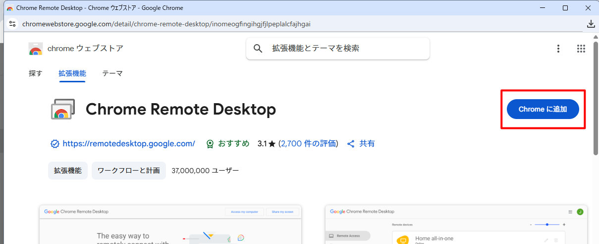Open the first screenshot thumbnail 'The easy way'
This screenshot has width=599, height=244.
point(170,224)
